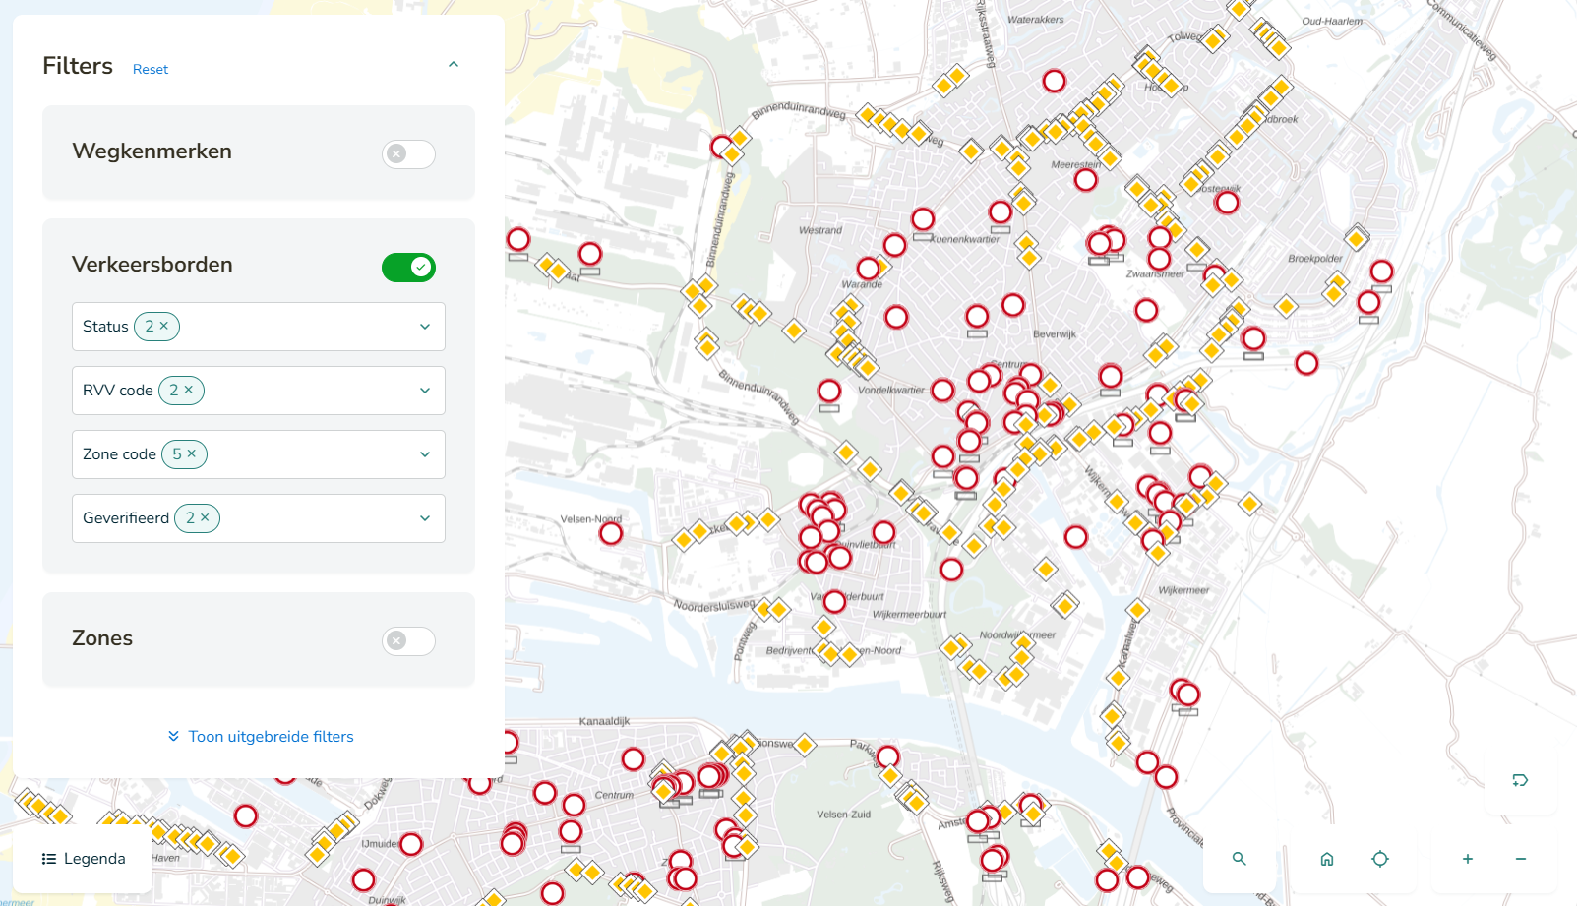Viewport: 1577px width, 906px height.
Task: Zoom in with the plus icon
Action: (x=1467, y=859)
